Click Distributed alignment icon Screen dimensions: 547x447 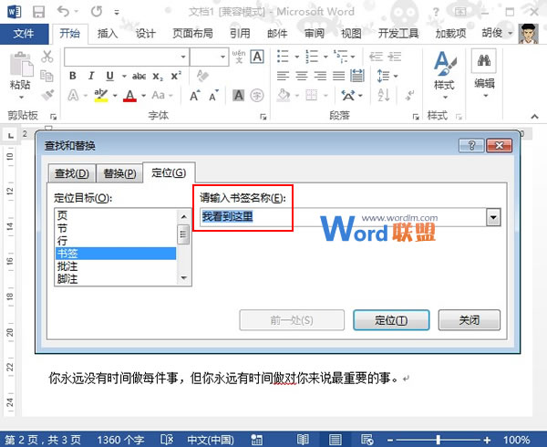click(357, 76)
